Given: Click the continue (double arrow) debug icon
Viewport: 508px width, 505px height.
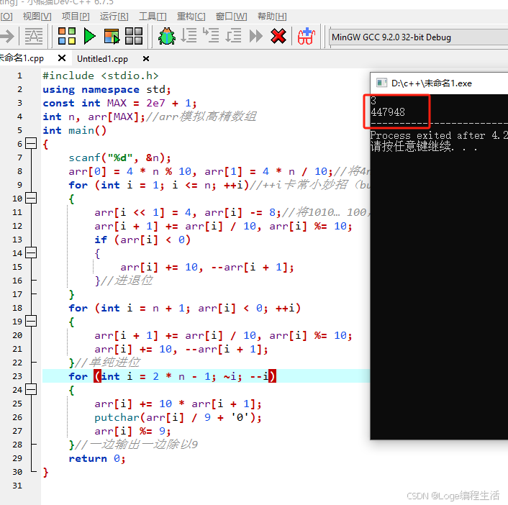Looking at the screenshot, I should click(x=256, y=36).
